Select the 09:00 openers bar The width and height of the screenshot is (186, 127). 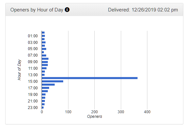pyautogui.click(x=45, y=62)
